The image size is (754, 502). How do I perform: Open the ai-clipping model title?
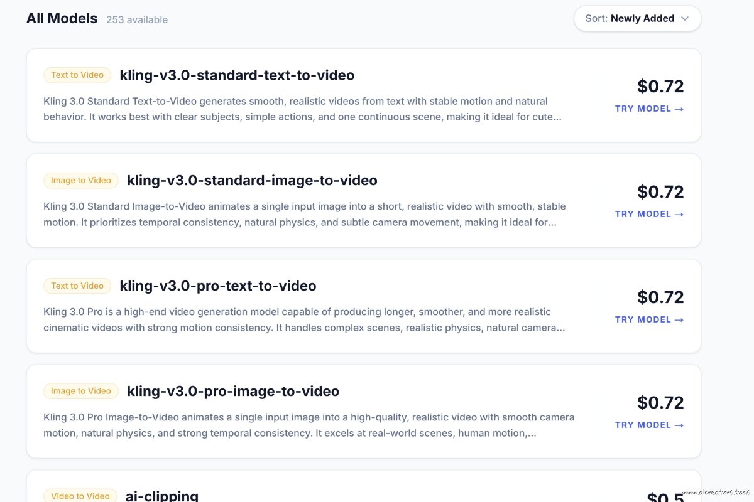click(x=162, y=496)
